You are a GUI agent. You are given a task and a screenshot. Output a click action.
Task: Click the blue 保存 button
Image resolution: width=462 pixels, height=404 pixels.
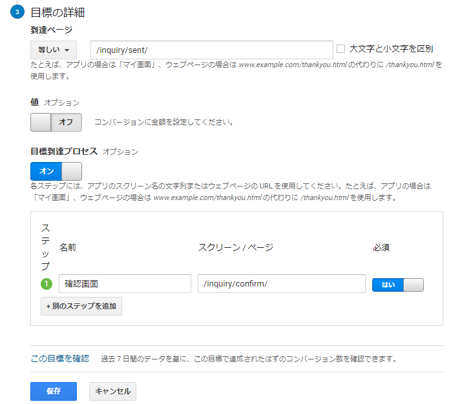point(54,391)
